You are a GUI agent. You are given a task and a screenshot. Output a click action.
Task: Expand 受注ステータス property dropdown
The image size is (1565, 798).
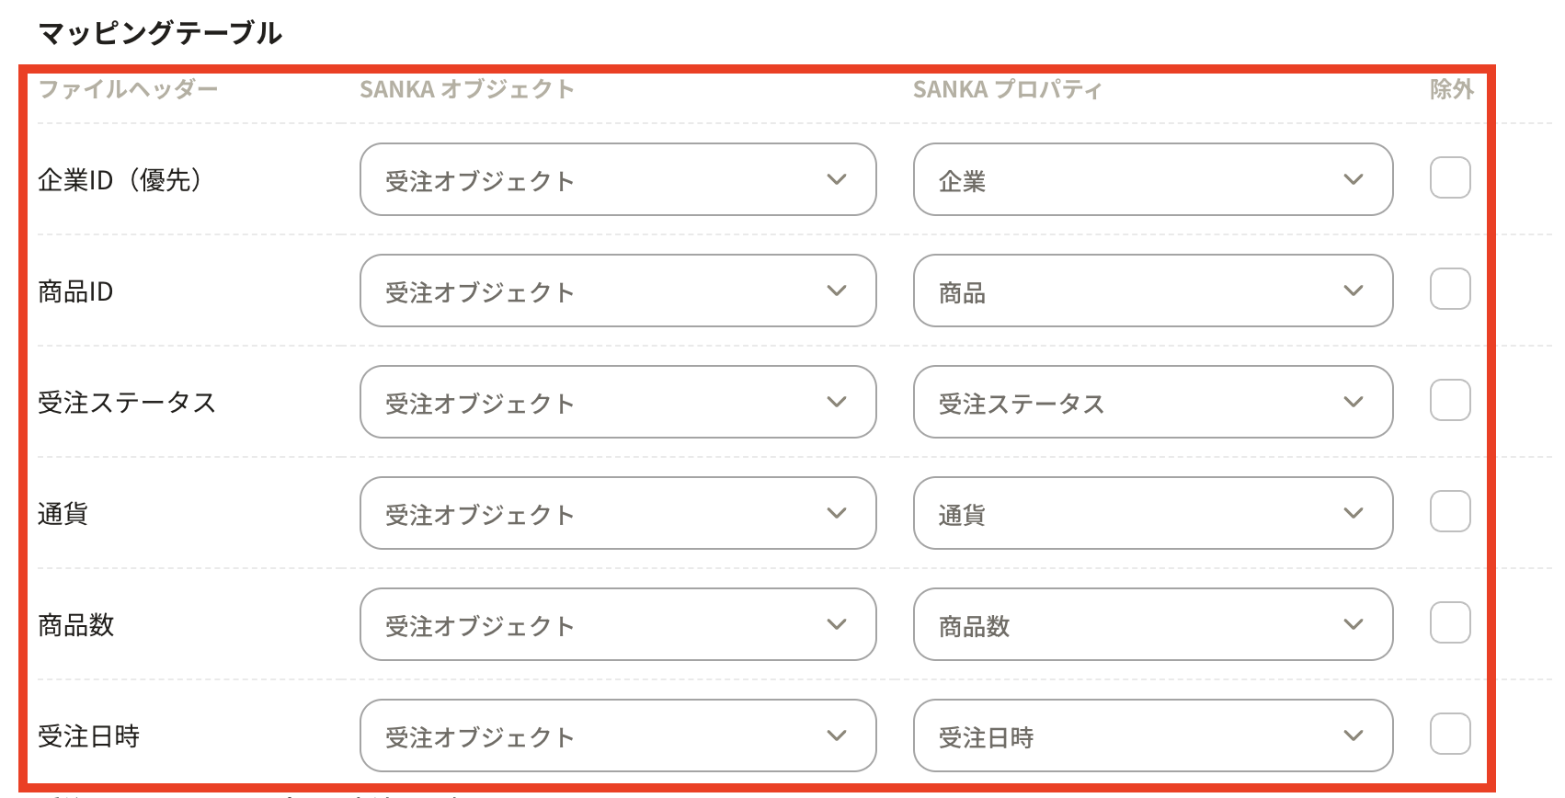click(1152, 403)
